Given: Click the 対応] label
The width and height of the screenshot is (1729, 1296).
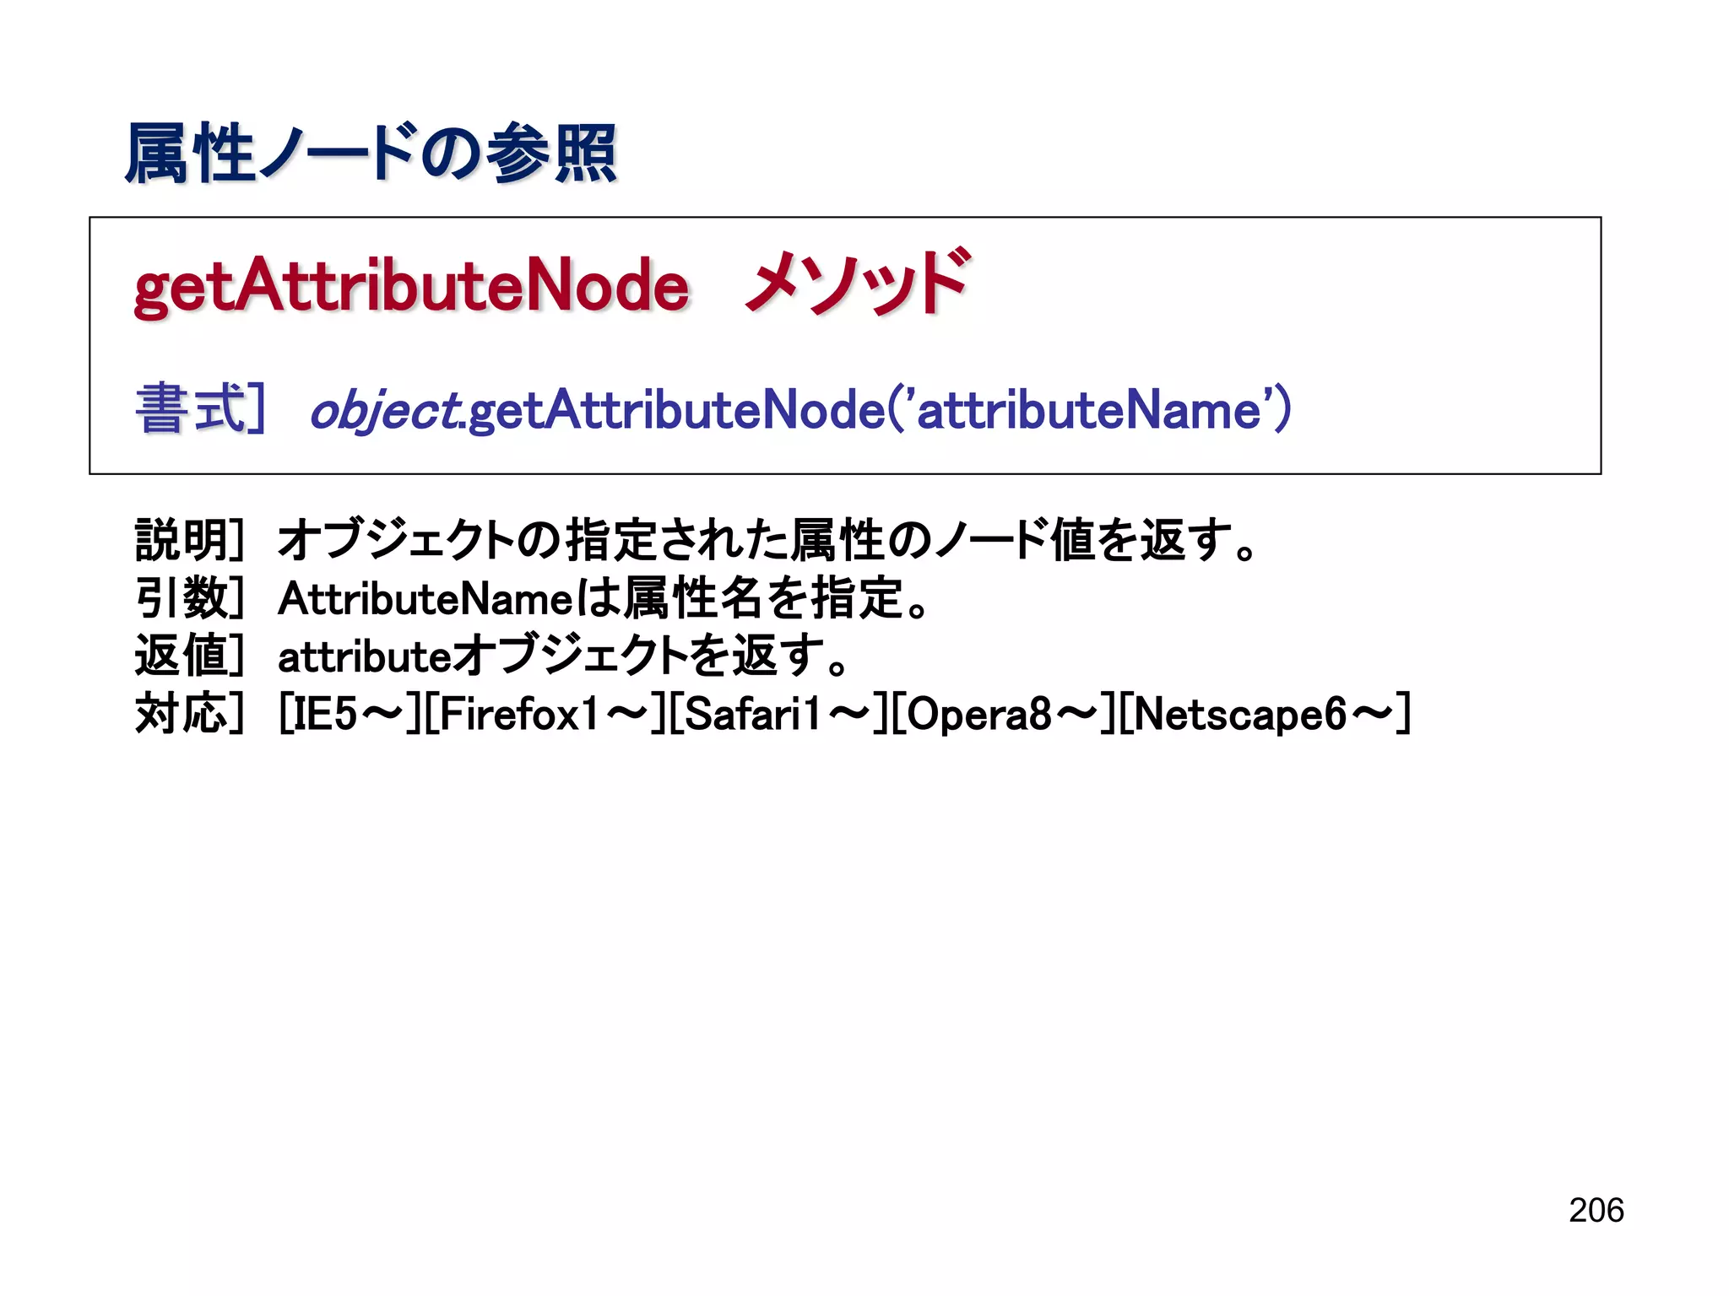Looking at the screenshot, I should [x=190, y=714].
